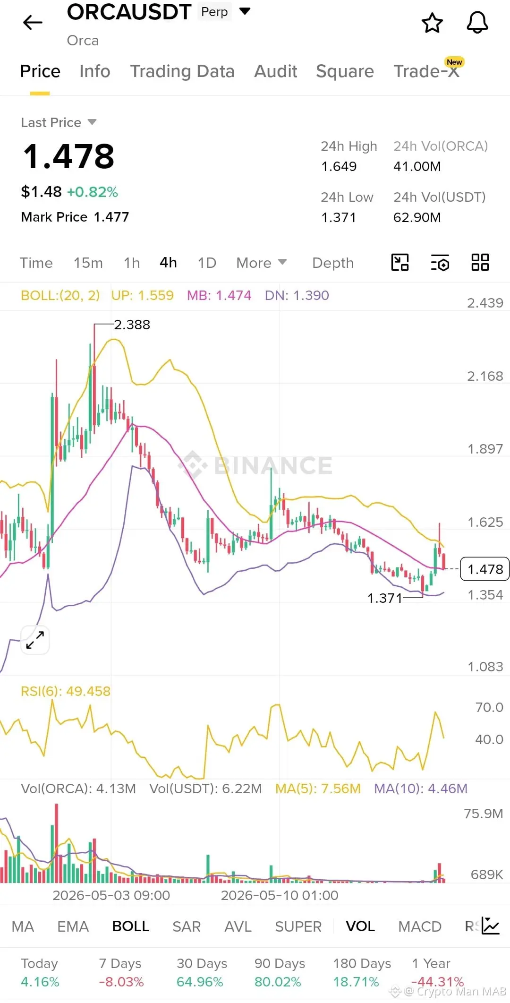Tap the Mark Price 1.477 text
This screenshot has width=510, height=1003.
(x=75, y=217)
